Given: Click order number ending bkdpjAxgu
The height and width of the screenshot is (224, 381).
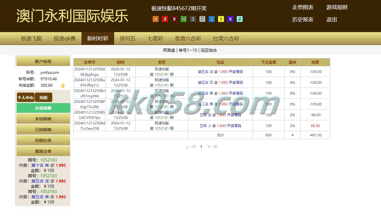Looking at the screenshot, I should click(x=90, y=72).
